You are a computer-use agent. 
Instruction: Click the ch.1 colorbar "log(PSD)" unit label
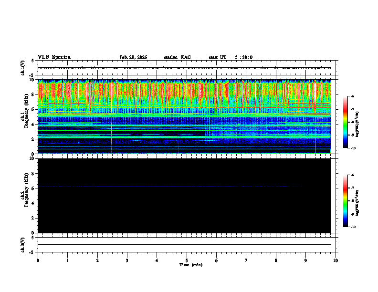point(357,125)
